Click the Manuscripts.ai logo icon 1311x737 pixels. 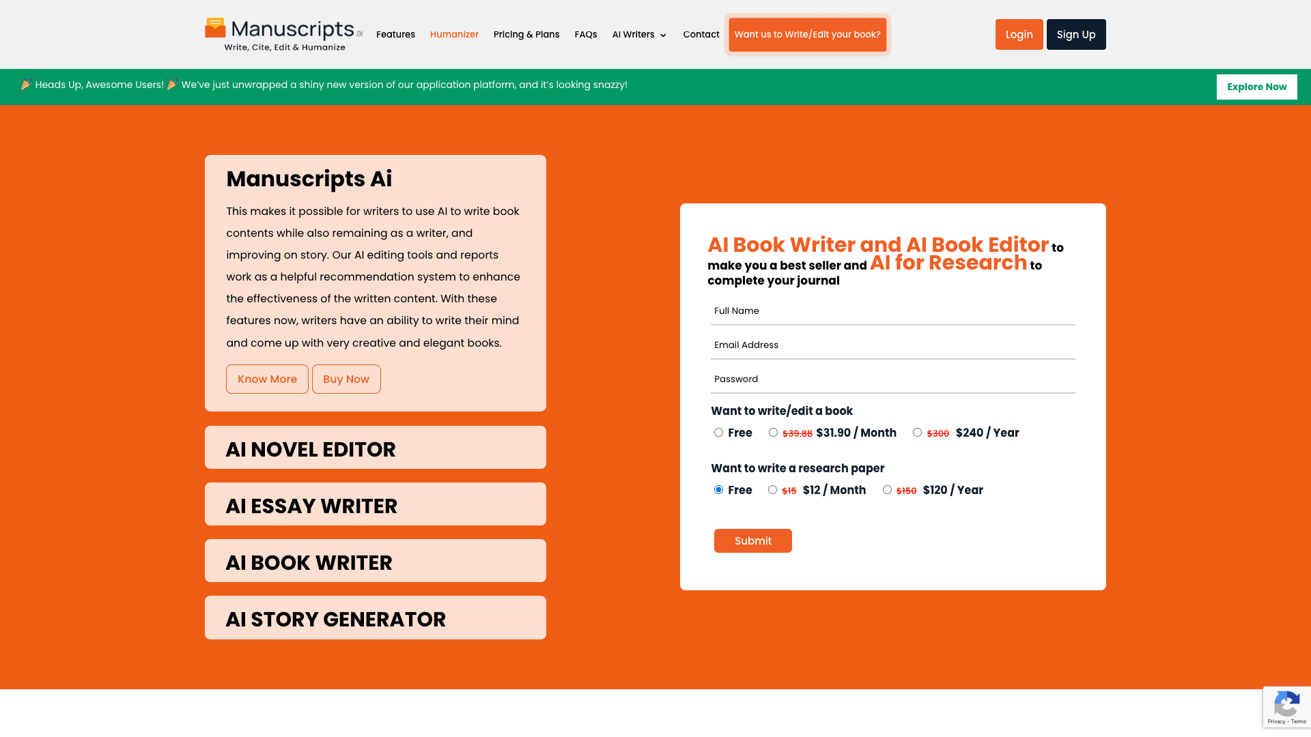click(215, 27)
